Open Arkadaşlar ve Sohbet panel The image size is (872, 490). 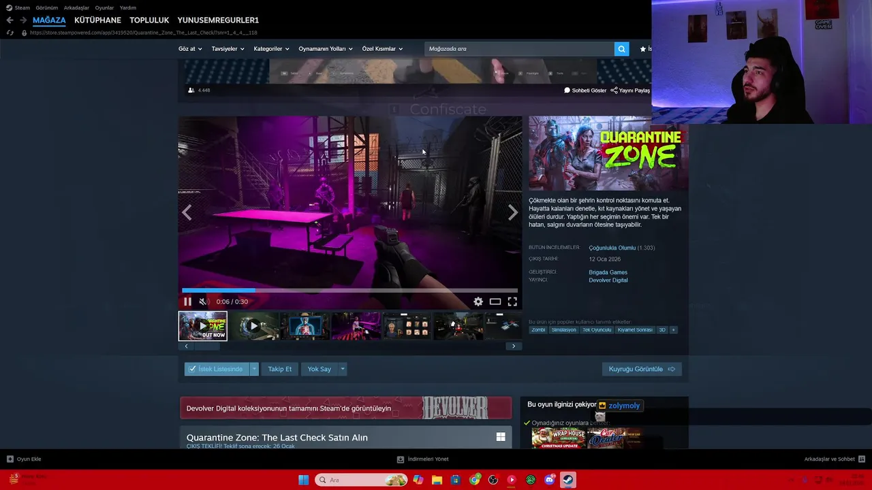(x=835, y=459)
